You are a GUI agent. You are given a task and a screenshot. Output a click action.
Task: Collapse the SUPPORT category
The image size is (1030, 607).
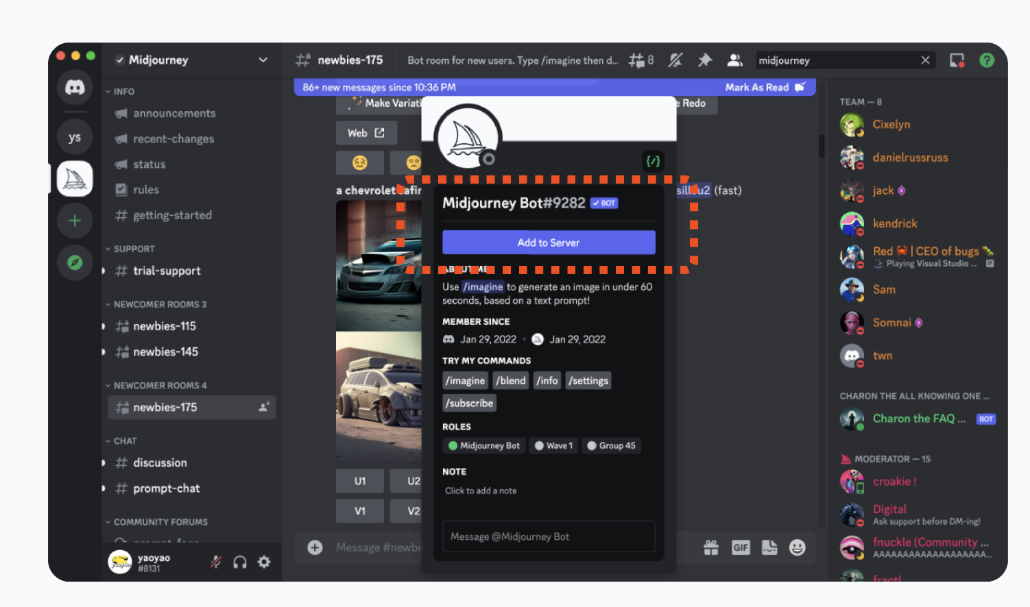pyautogui.click(x=130, y=249)
